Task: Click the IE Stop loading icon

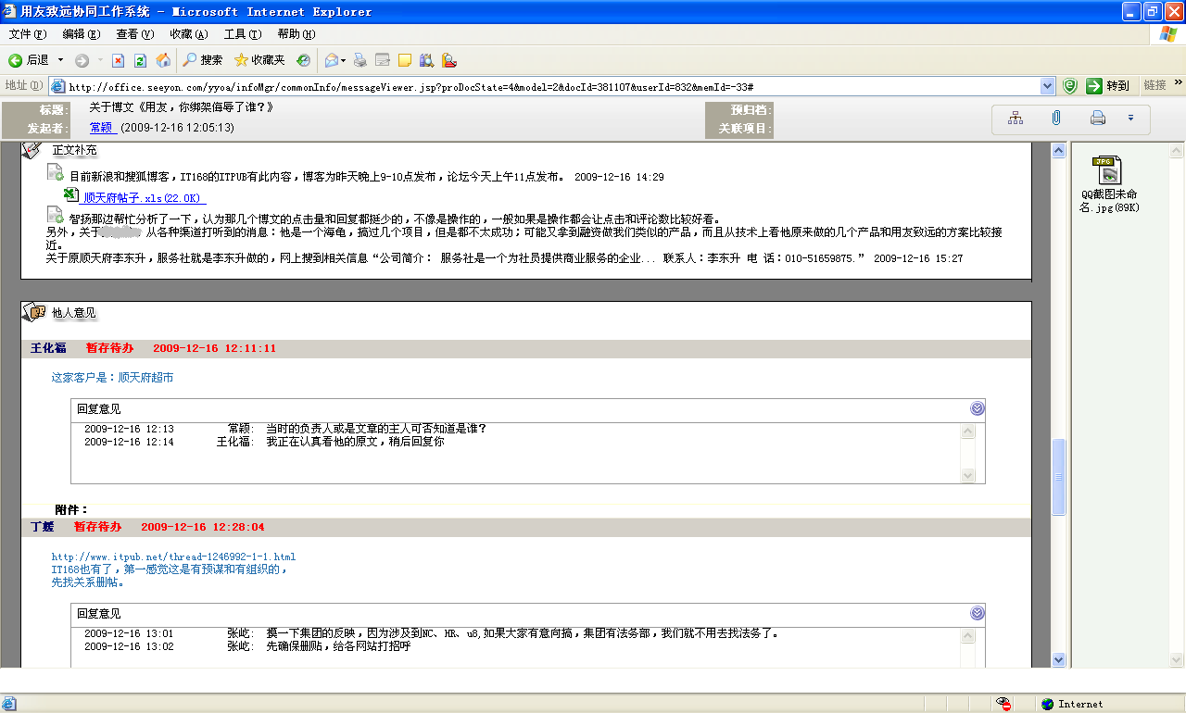Action: click(x=118, y=60)
